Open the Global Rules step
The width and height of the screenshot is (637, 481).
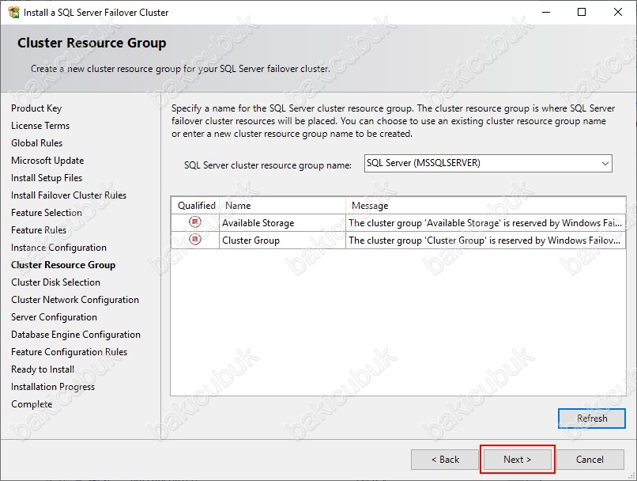click(37, 143)
